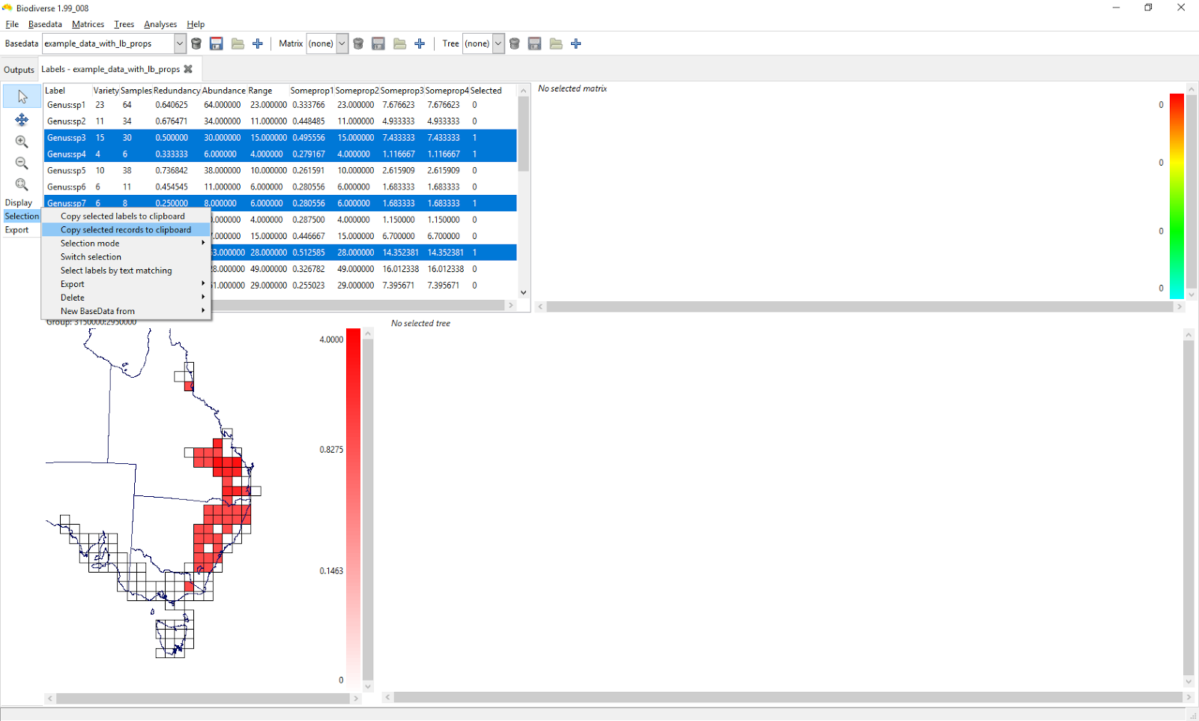Viewport: 1199px width, 721px height.
Task: Activate the pan tool
Action: [22, 119]
